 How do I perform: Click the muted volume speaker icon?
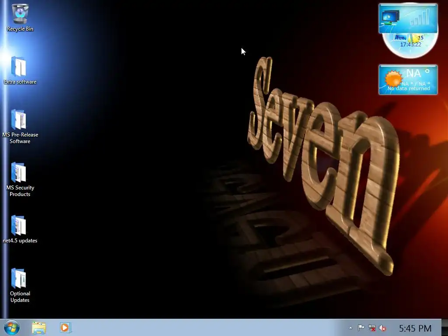click(382, 328)
